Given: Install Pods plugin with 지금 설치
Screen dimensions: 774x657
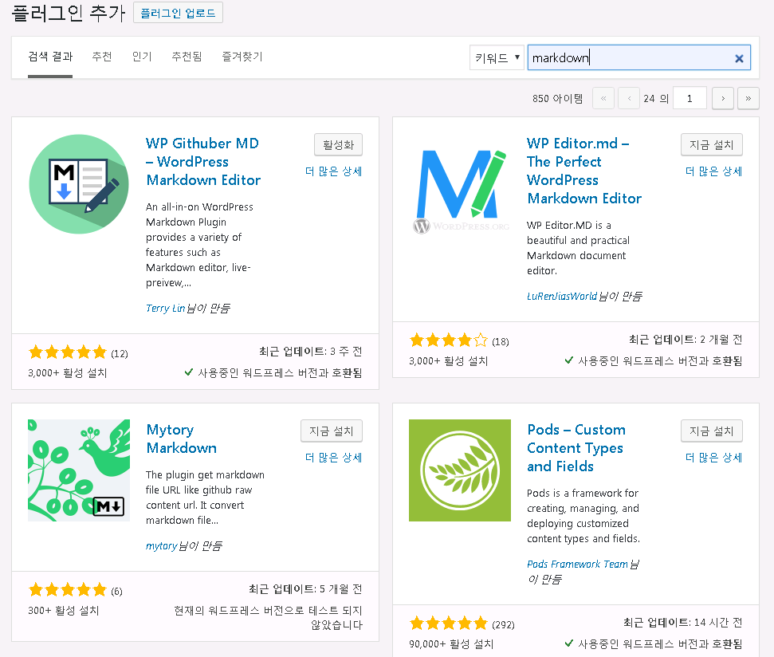Looking at the screenshot, I should 711,431.
